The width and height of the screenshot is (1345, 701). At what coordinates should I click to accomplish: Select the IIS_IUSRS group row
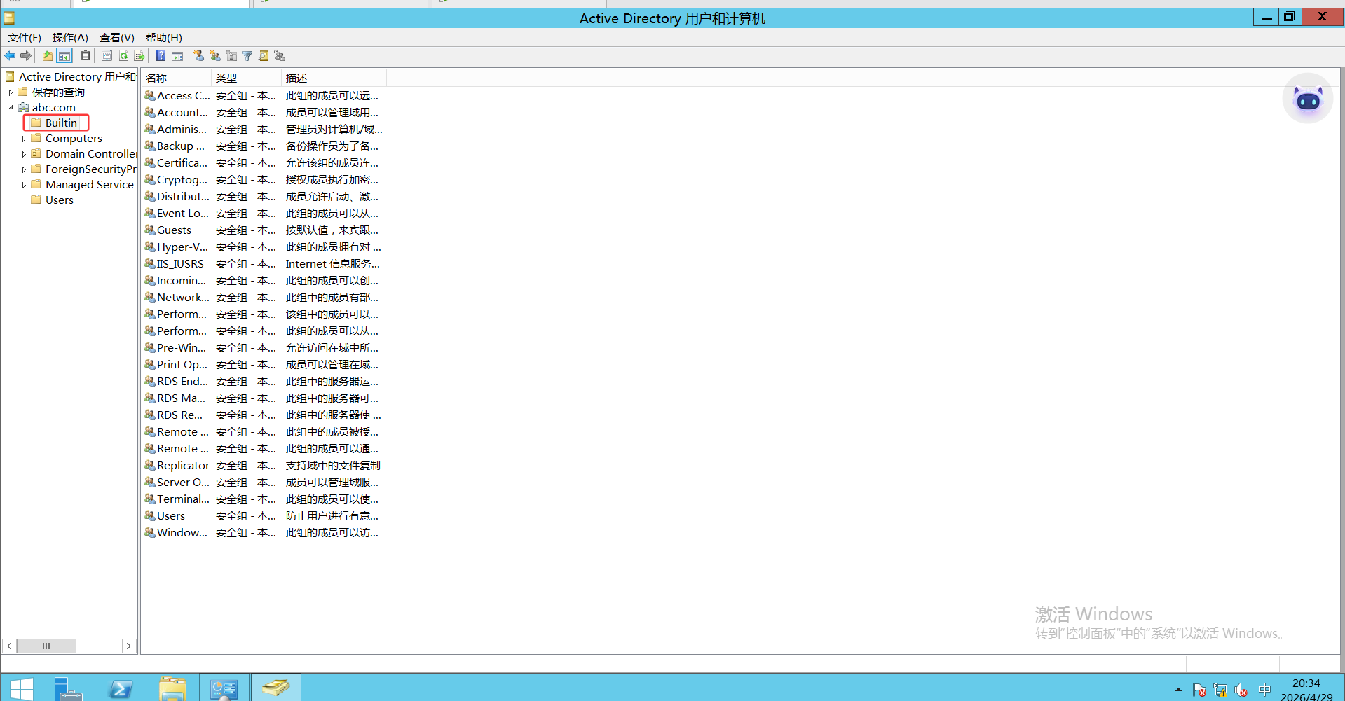coord(263,264)
